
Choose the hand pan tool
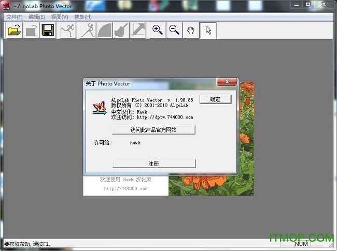[x=191, y=30]
